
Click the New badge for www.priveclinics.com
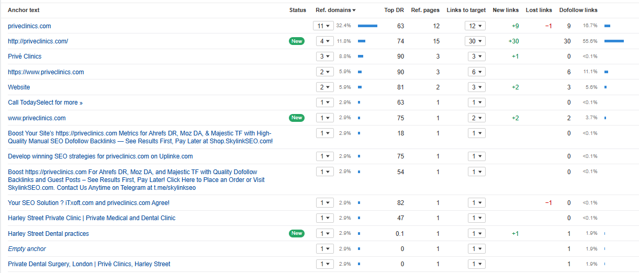click(x=297, y=118)
